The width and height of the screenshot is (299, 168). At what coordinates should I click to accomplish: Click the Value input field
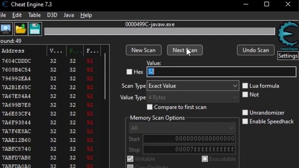click(x=221, y=72)
